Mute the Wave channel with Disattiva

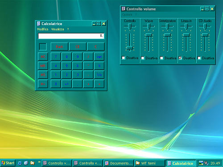point(143,58)
